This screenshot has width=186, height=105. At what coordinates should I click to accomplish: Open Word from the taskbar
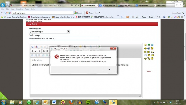point(54,102)
